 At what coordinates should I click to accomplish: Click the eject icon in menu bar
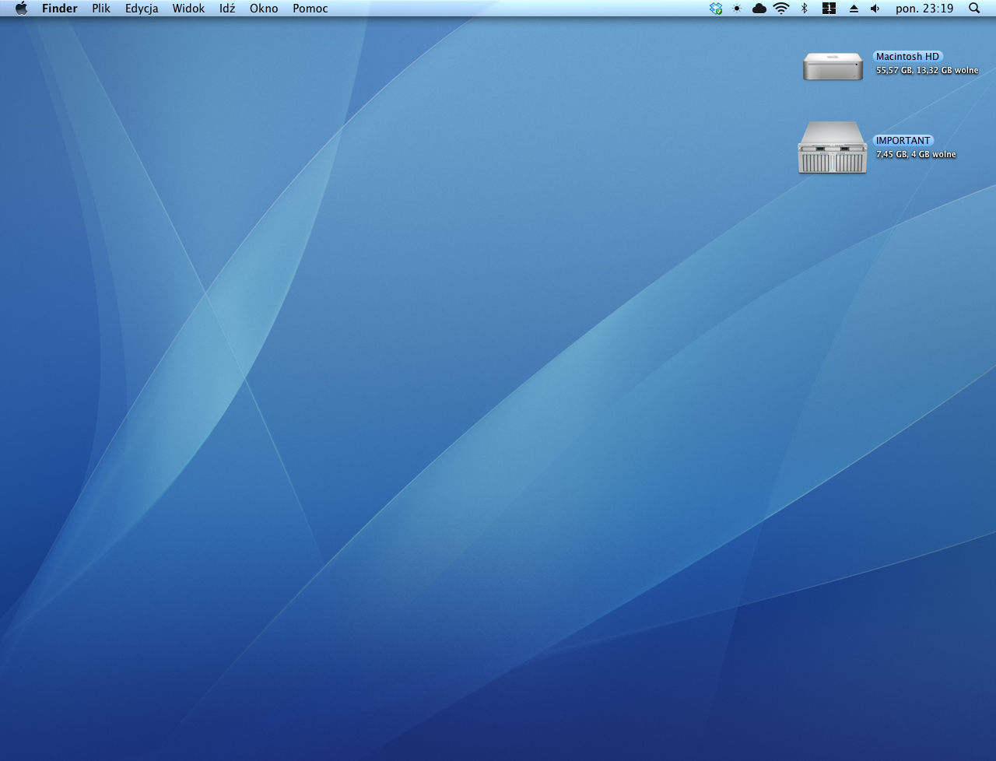(x=854, y=9)
